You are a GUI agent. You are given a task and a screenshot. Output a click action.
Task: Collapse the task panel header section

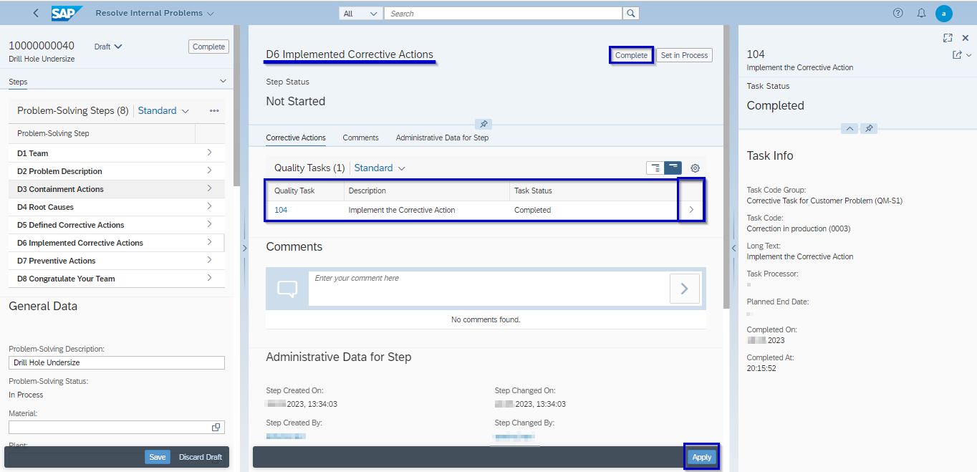850,128
